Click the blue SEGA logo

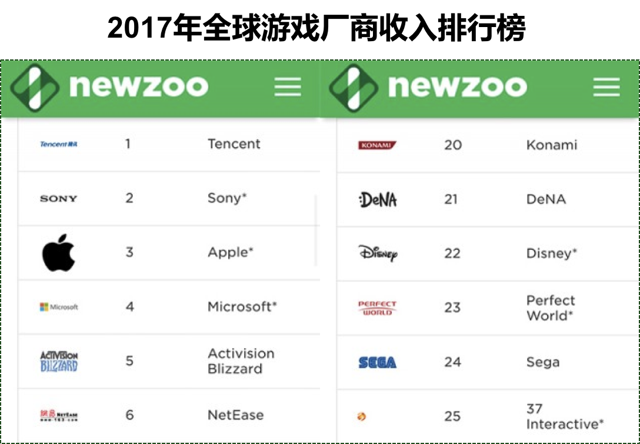point(377,362)
